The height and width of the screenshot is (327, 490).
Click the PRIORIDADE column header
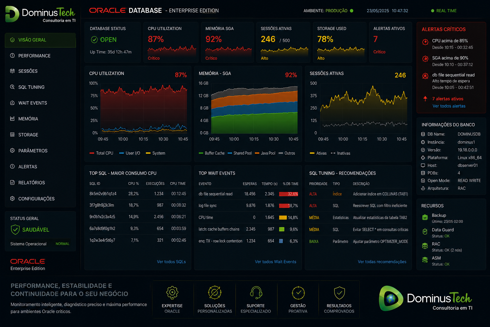coord(318,184)
